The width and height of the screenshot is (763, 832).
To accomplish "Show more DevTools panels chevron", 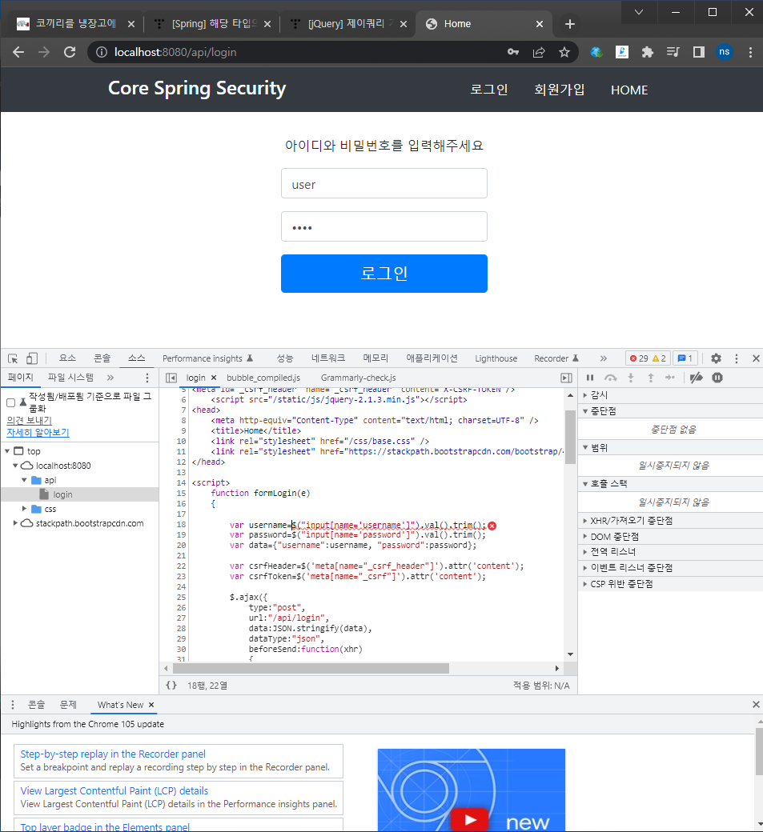I will click(604, 358).
